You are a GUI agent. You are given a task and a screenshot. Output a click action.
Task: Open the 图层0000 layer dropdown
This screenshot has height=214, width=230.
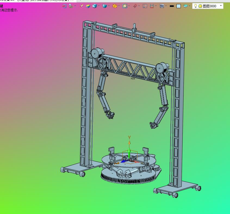[x=220, y=6]
